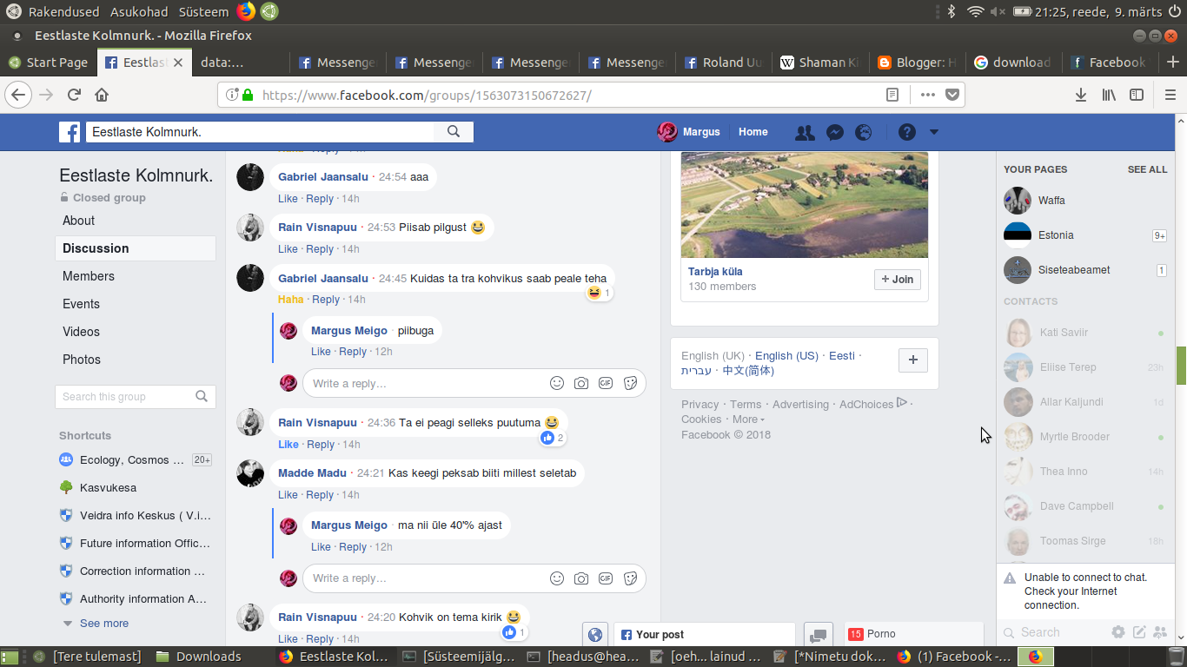Image resolution: width=1187 pixels, height=667 pixels.
Task: Expand More link in footer
Action: click(x=747, y=419)
